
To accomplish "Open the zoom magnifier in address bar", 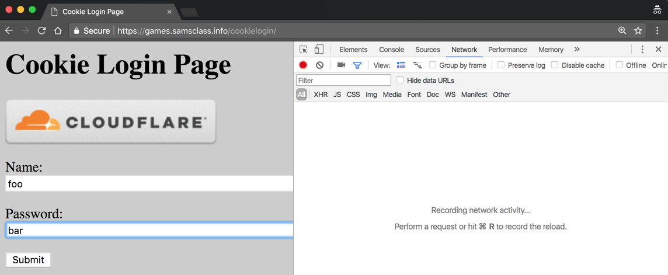I will click(622, 30).
